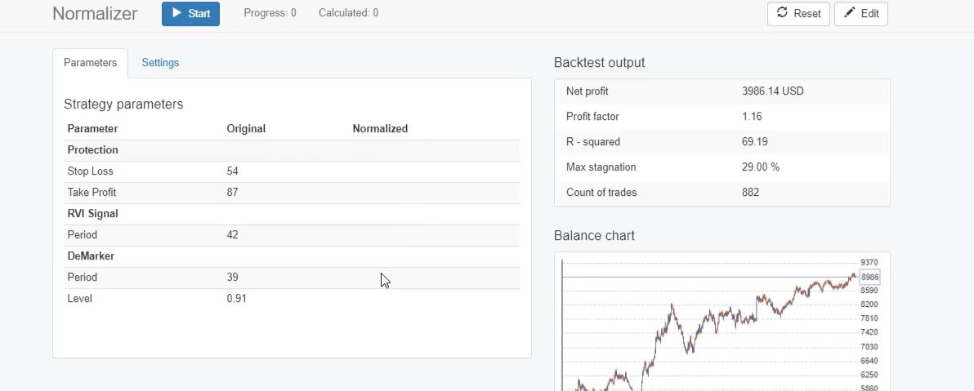
Task: Click the DeMarker Period value 39
Action: click(233, 278)
